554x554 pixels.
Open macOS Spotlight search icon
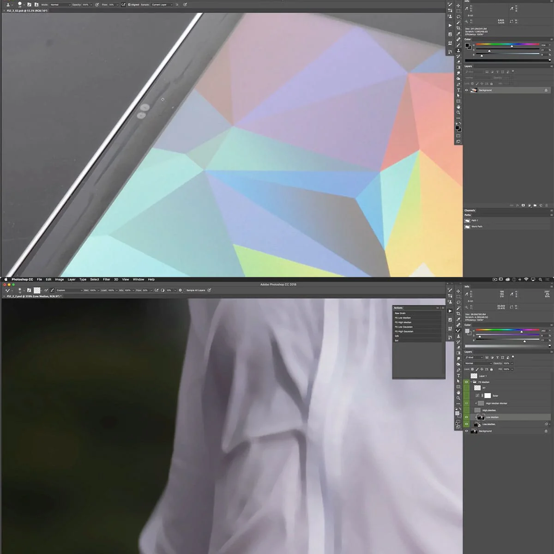coord(540,279)
